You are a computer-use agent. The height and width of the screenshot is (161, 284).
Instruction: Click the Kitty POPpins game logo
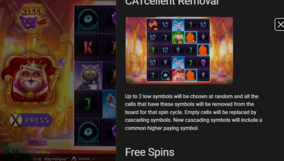(x=34, y=17)
